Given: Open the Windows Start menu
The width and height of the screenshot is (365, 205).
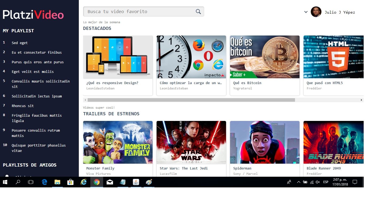Looking at the screenshot, I should (x=5, y=182).
